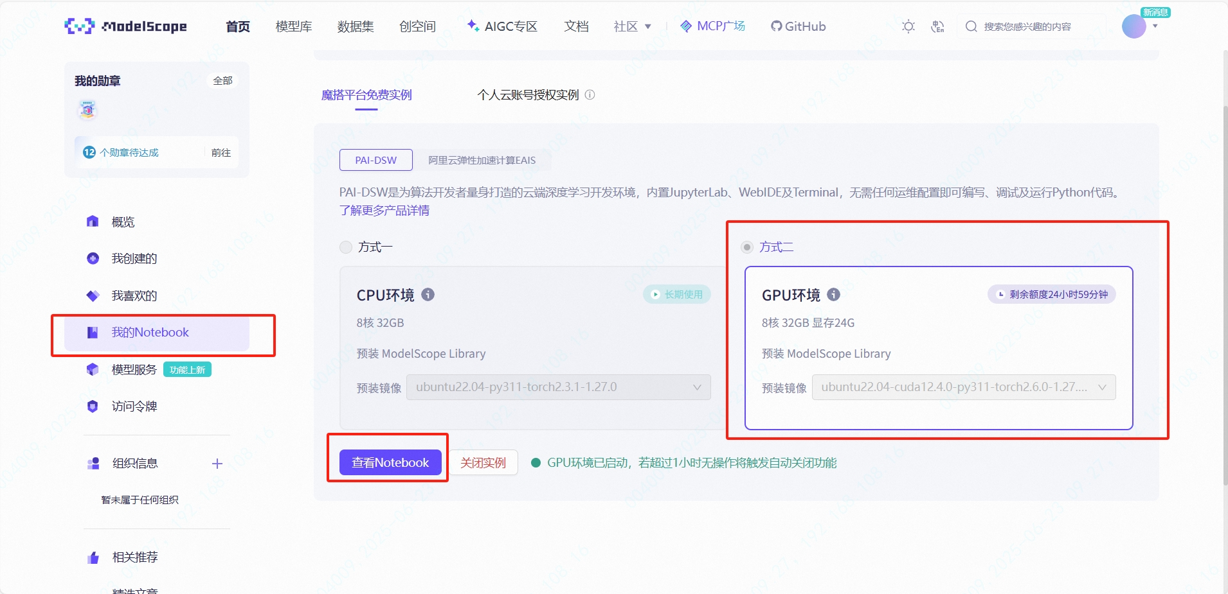Click the 长期使用 tag
Image resolution: width=1228 pixels, height=594 pixels.
pos(677,295)
